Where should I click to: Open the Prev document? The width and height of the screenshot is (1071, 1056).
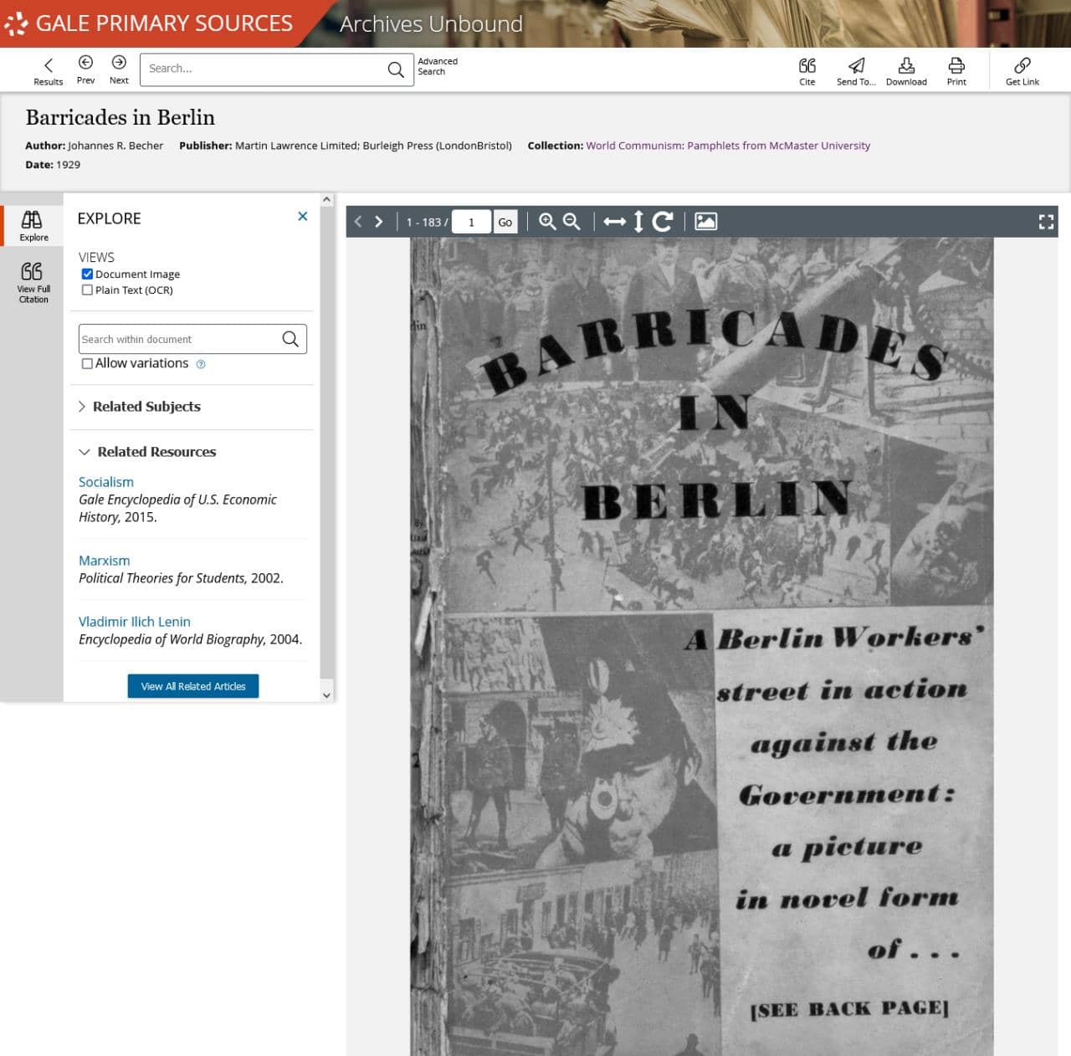coord(85,69)
